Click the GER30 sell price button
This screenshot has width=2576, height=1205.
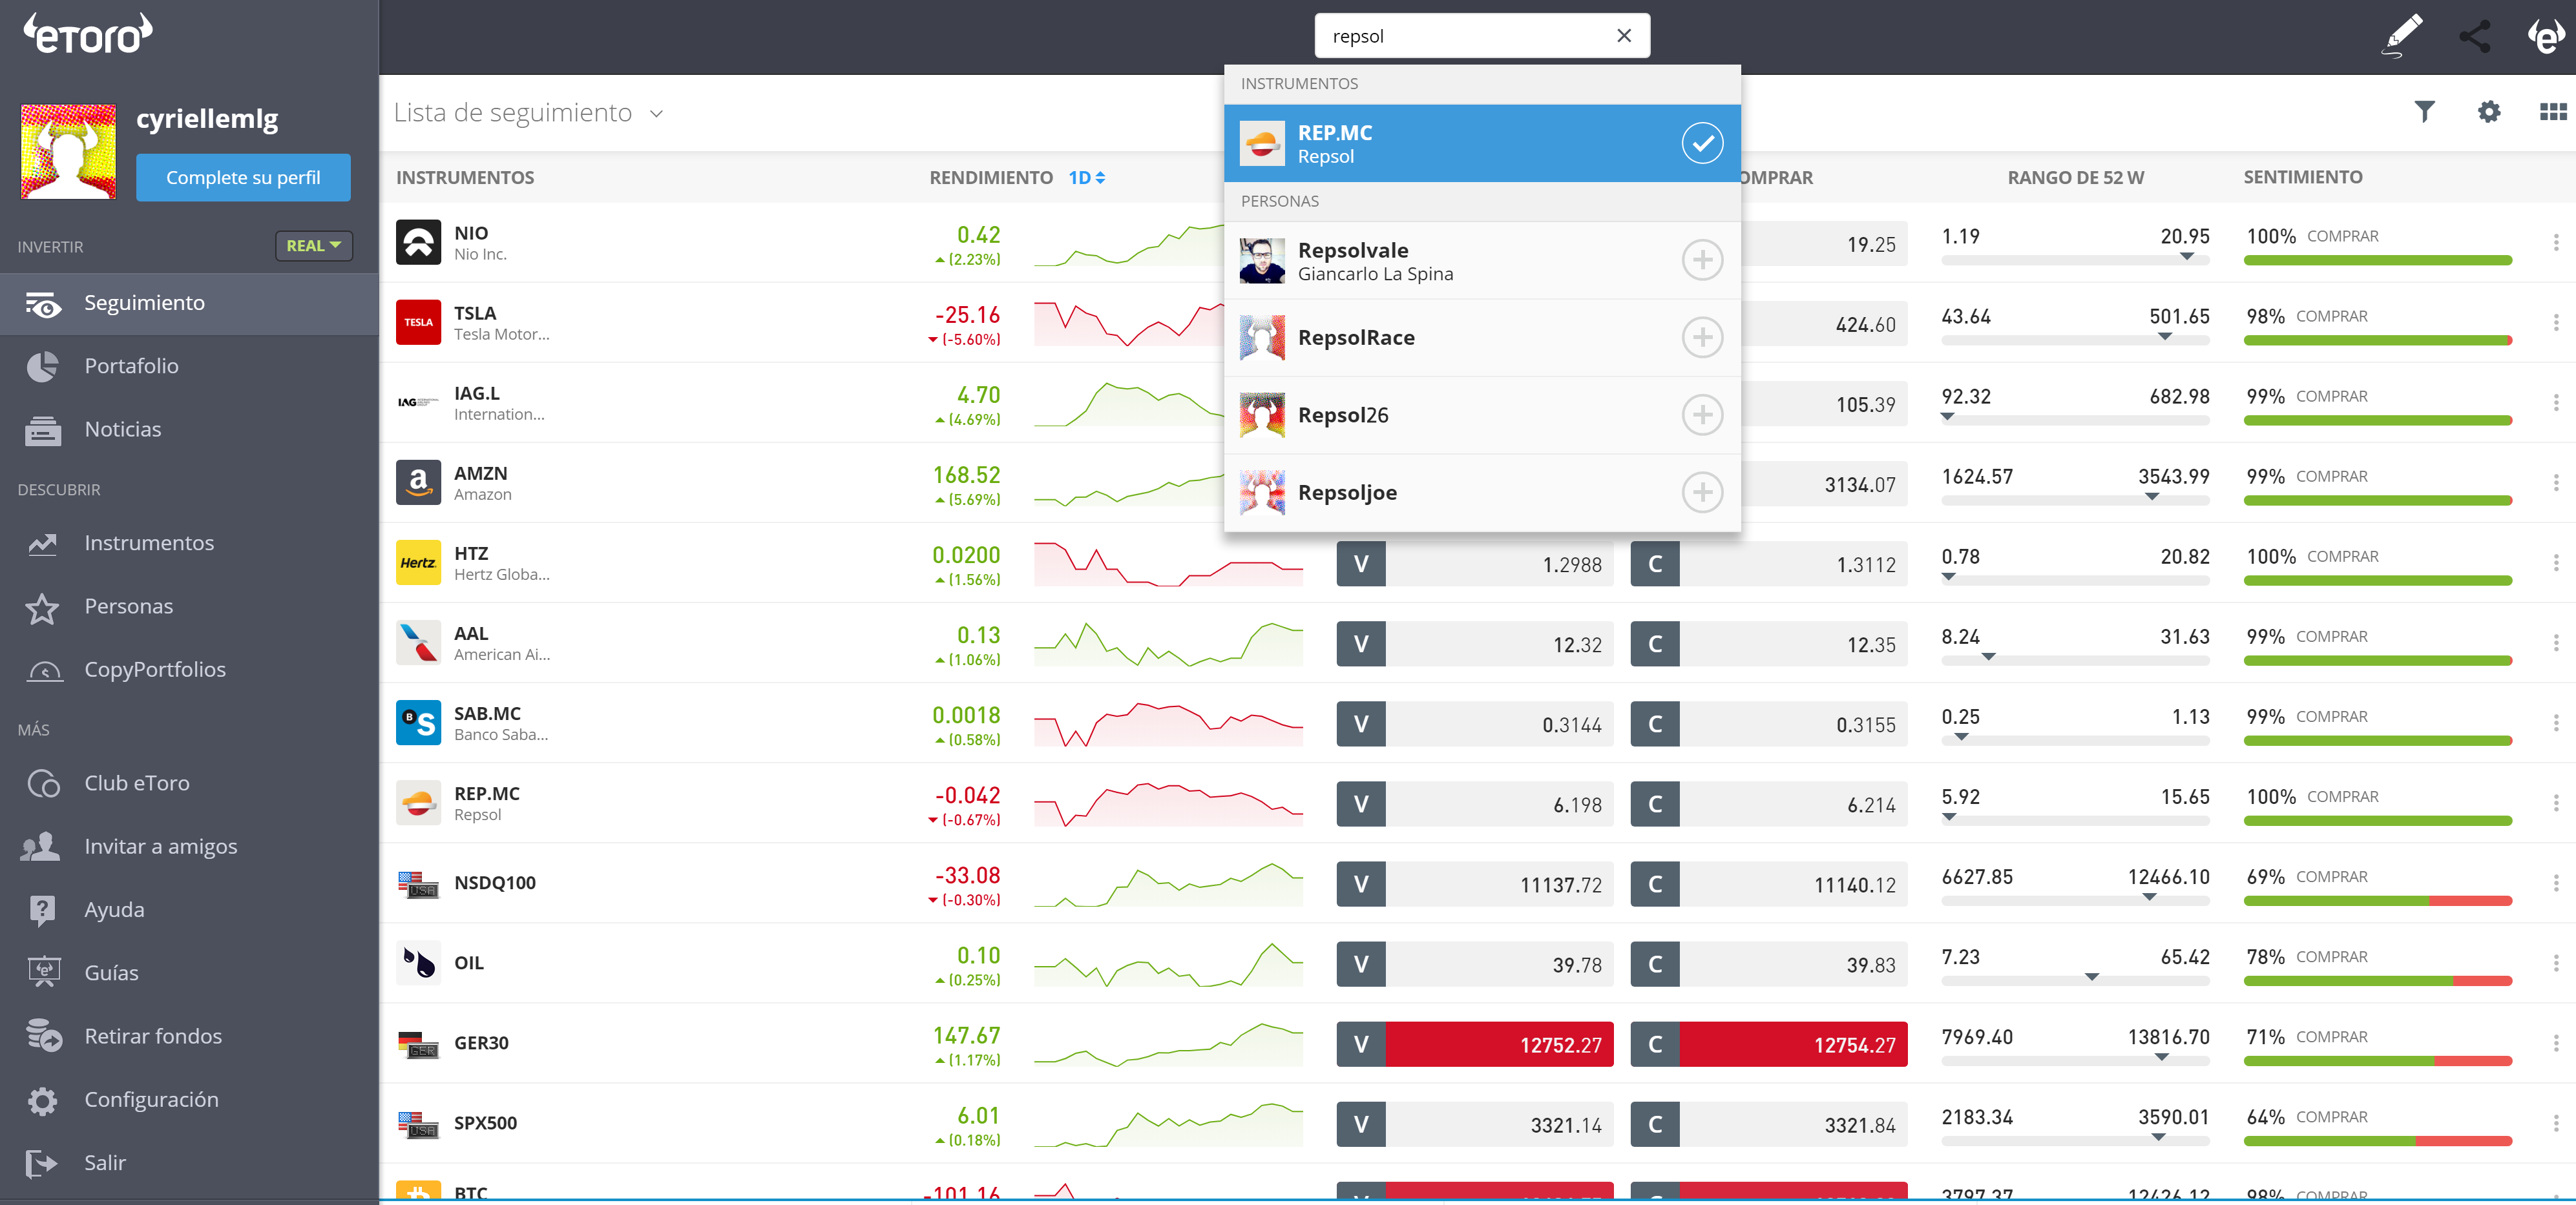tap(1474, 1044)
